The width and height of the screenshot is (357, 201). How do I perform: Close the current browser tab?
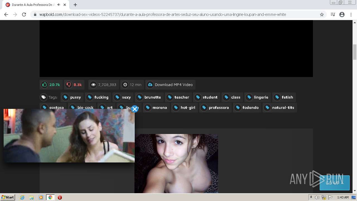click(x=65, y=5)
